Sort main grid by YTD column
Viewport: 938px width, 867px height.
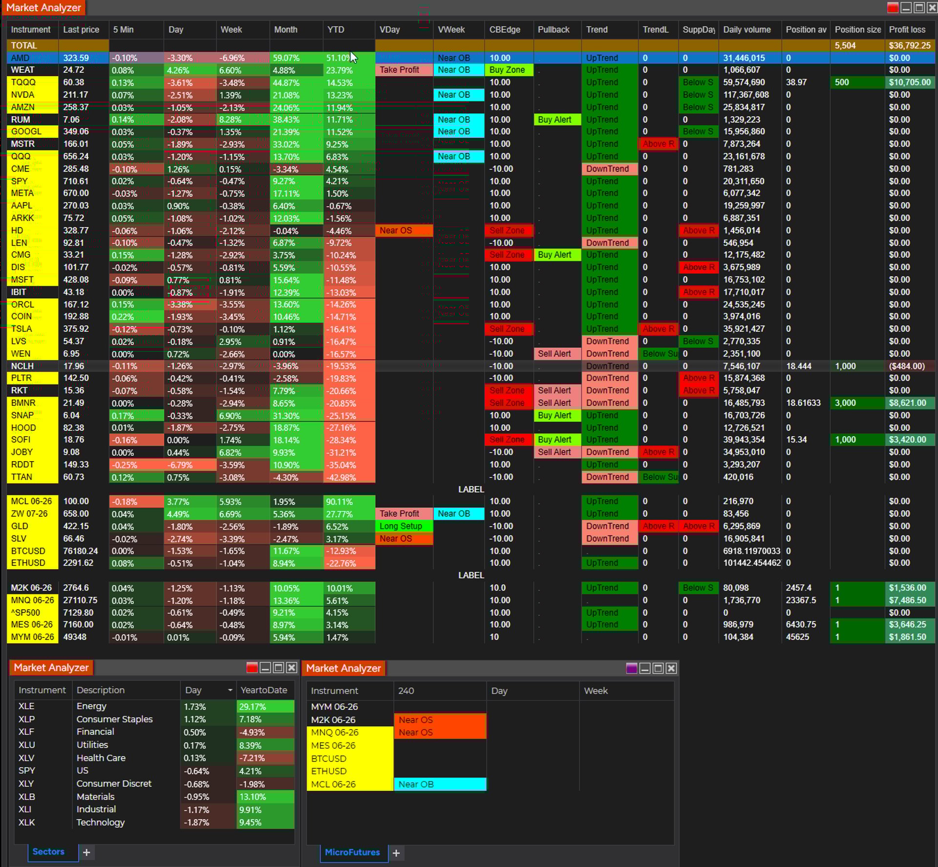coord(336,29)
